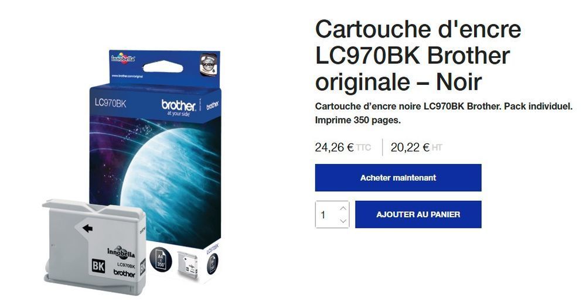Screen dimensions: 586x305
Task: Click the 24,26 € TTC price
Action: pos(343,148)
